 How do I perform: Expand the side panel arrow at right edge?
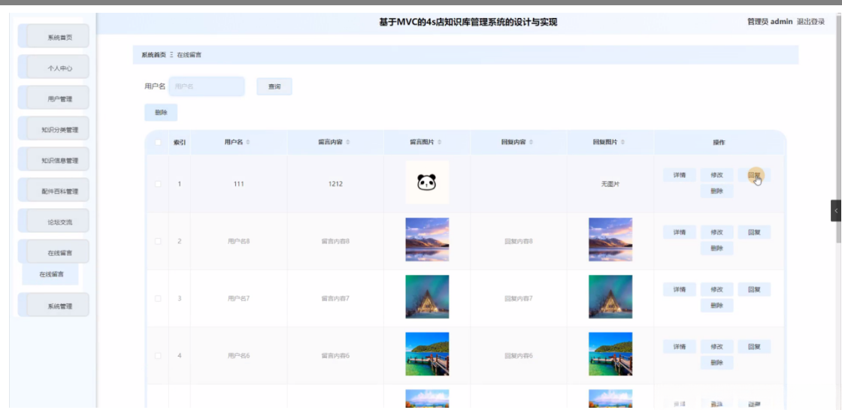(x=836, y=211)
